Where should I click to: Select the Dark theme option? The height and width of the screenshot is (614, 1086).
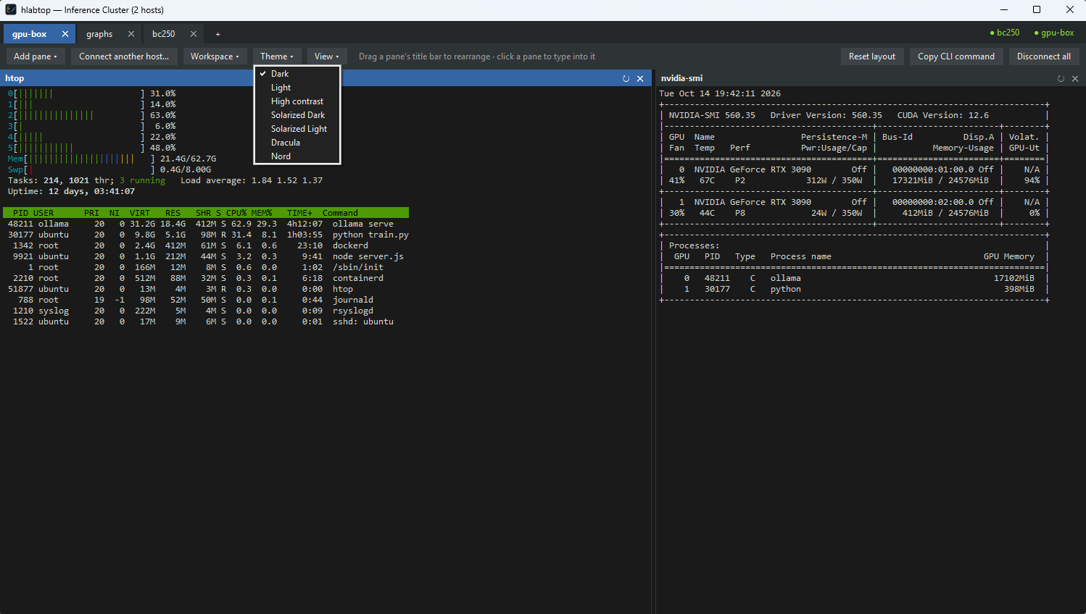point(297,74)
